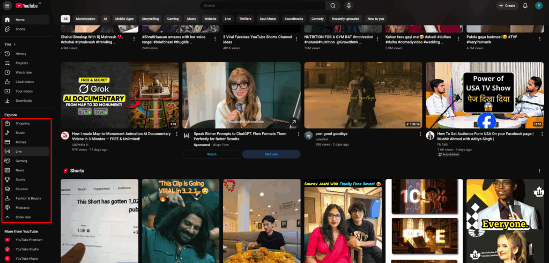Open the zapiwala ai channel link

(x=81, y=144)
